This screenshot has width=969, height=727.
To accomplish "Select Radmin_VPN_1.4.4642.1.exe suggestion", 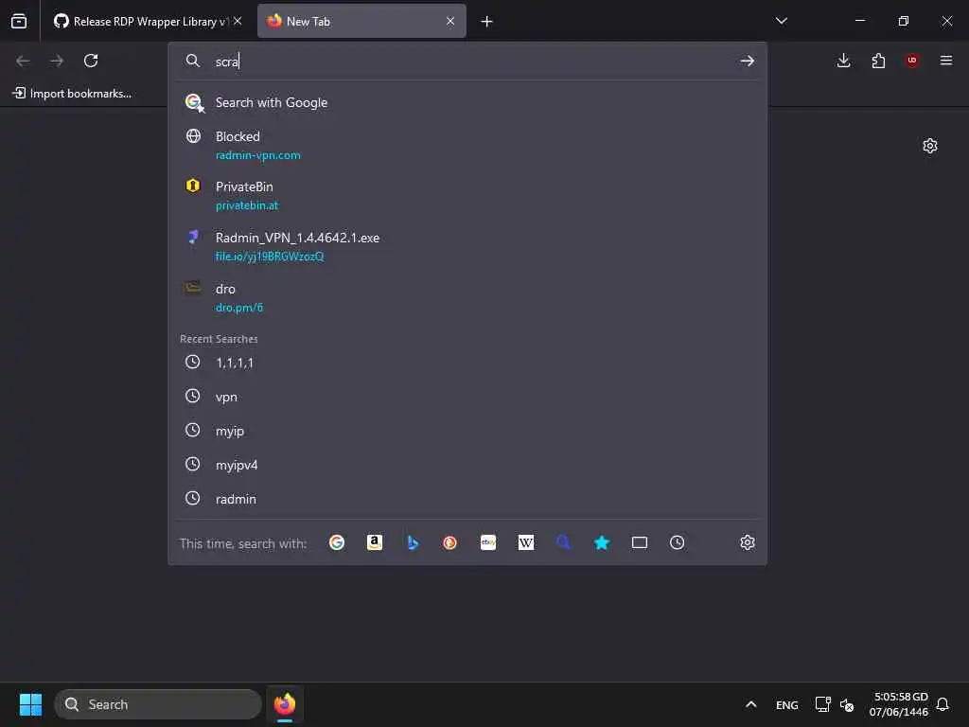I will (x=467, y=247).
